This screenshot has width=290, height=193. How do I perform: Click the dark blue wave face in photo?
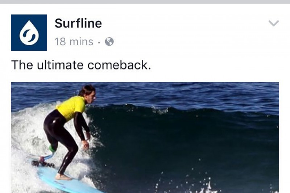(x=185, y=144)
